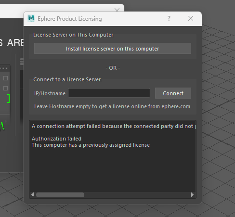Focus the IP/Hostname input field
Viewport: 235px width, 217px height.
point(109,93)
